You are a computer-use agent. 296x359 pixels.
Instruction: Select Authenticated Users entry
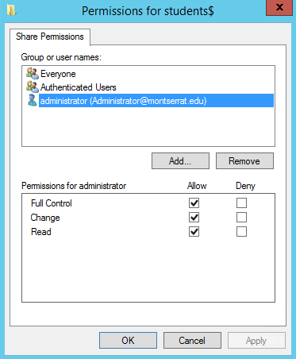(79, 87)
